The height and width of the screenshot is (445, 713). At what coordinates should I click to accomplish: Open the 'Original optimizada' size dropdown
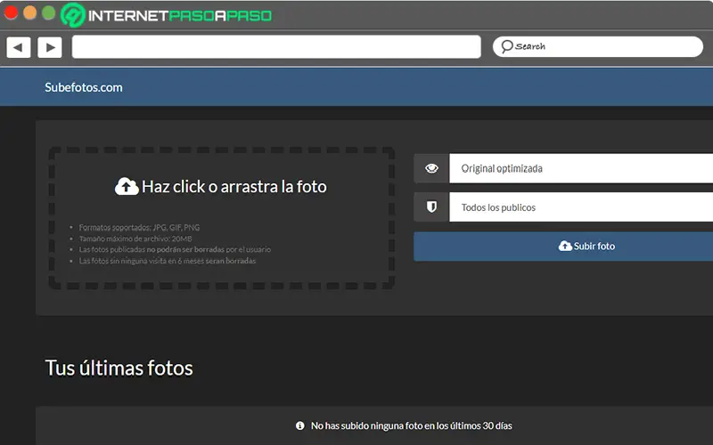[581, 168]
